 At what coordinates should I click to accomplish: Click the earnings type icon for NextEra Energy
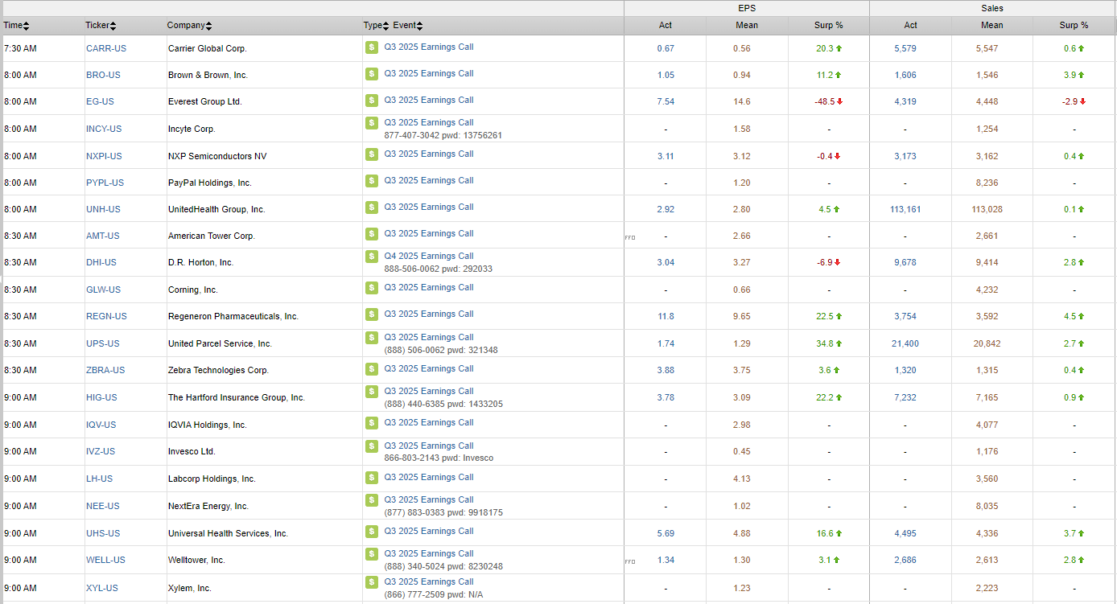[371, 500]
